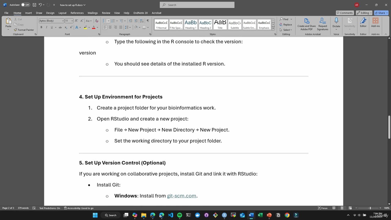Center align the paragraph
Image resolution: width=391 pixels, height=220 pixels.
tap(110, 27)
